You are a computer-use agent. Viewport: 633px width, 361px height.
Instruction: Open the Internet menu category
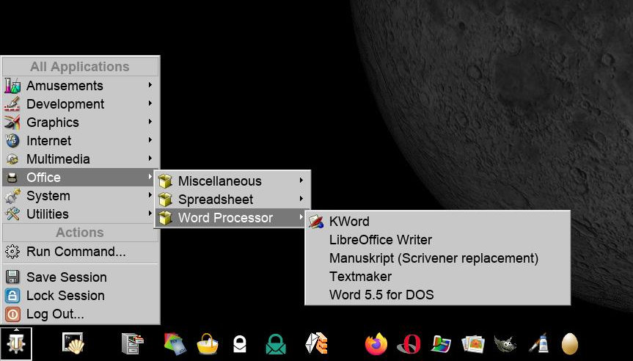tap(81, 141)
